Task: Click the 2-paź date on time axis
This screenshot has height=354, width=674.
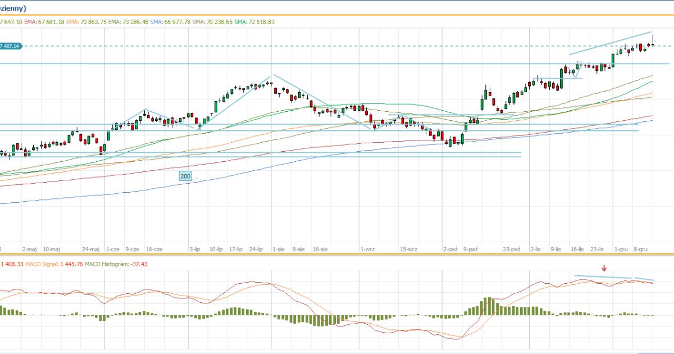Action: [x=450, y=248]
